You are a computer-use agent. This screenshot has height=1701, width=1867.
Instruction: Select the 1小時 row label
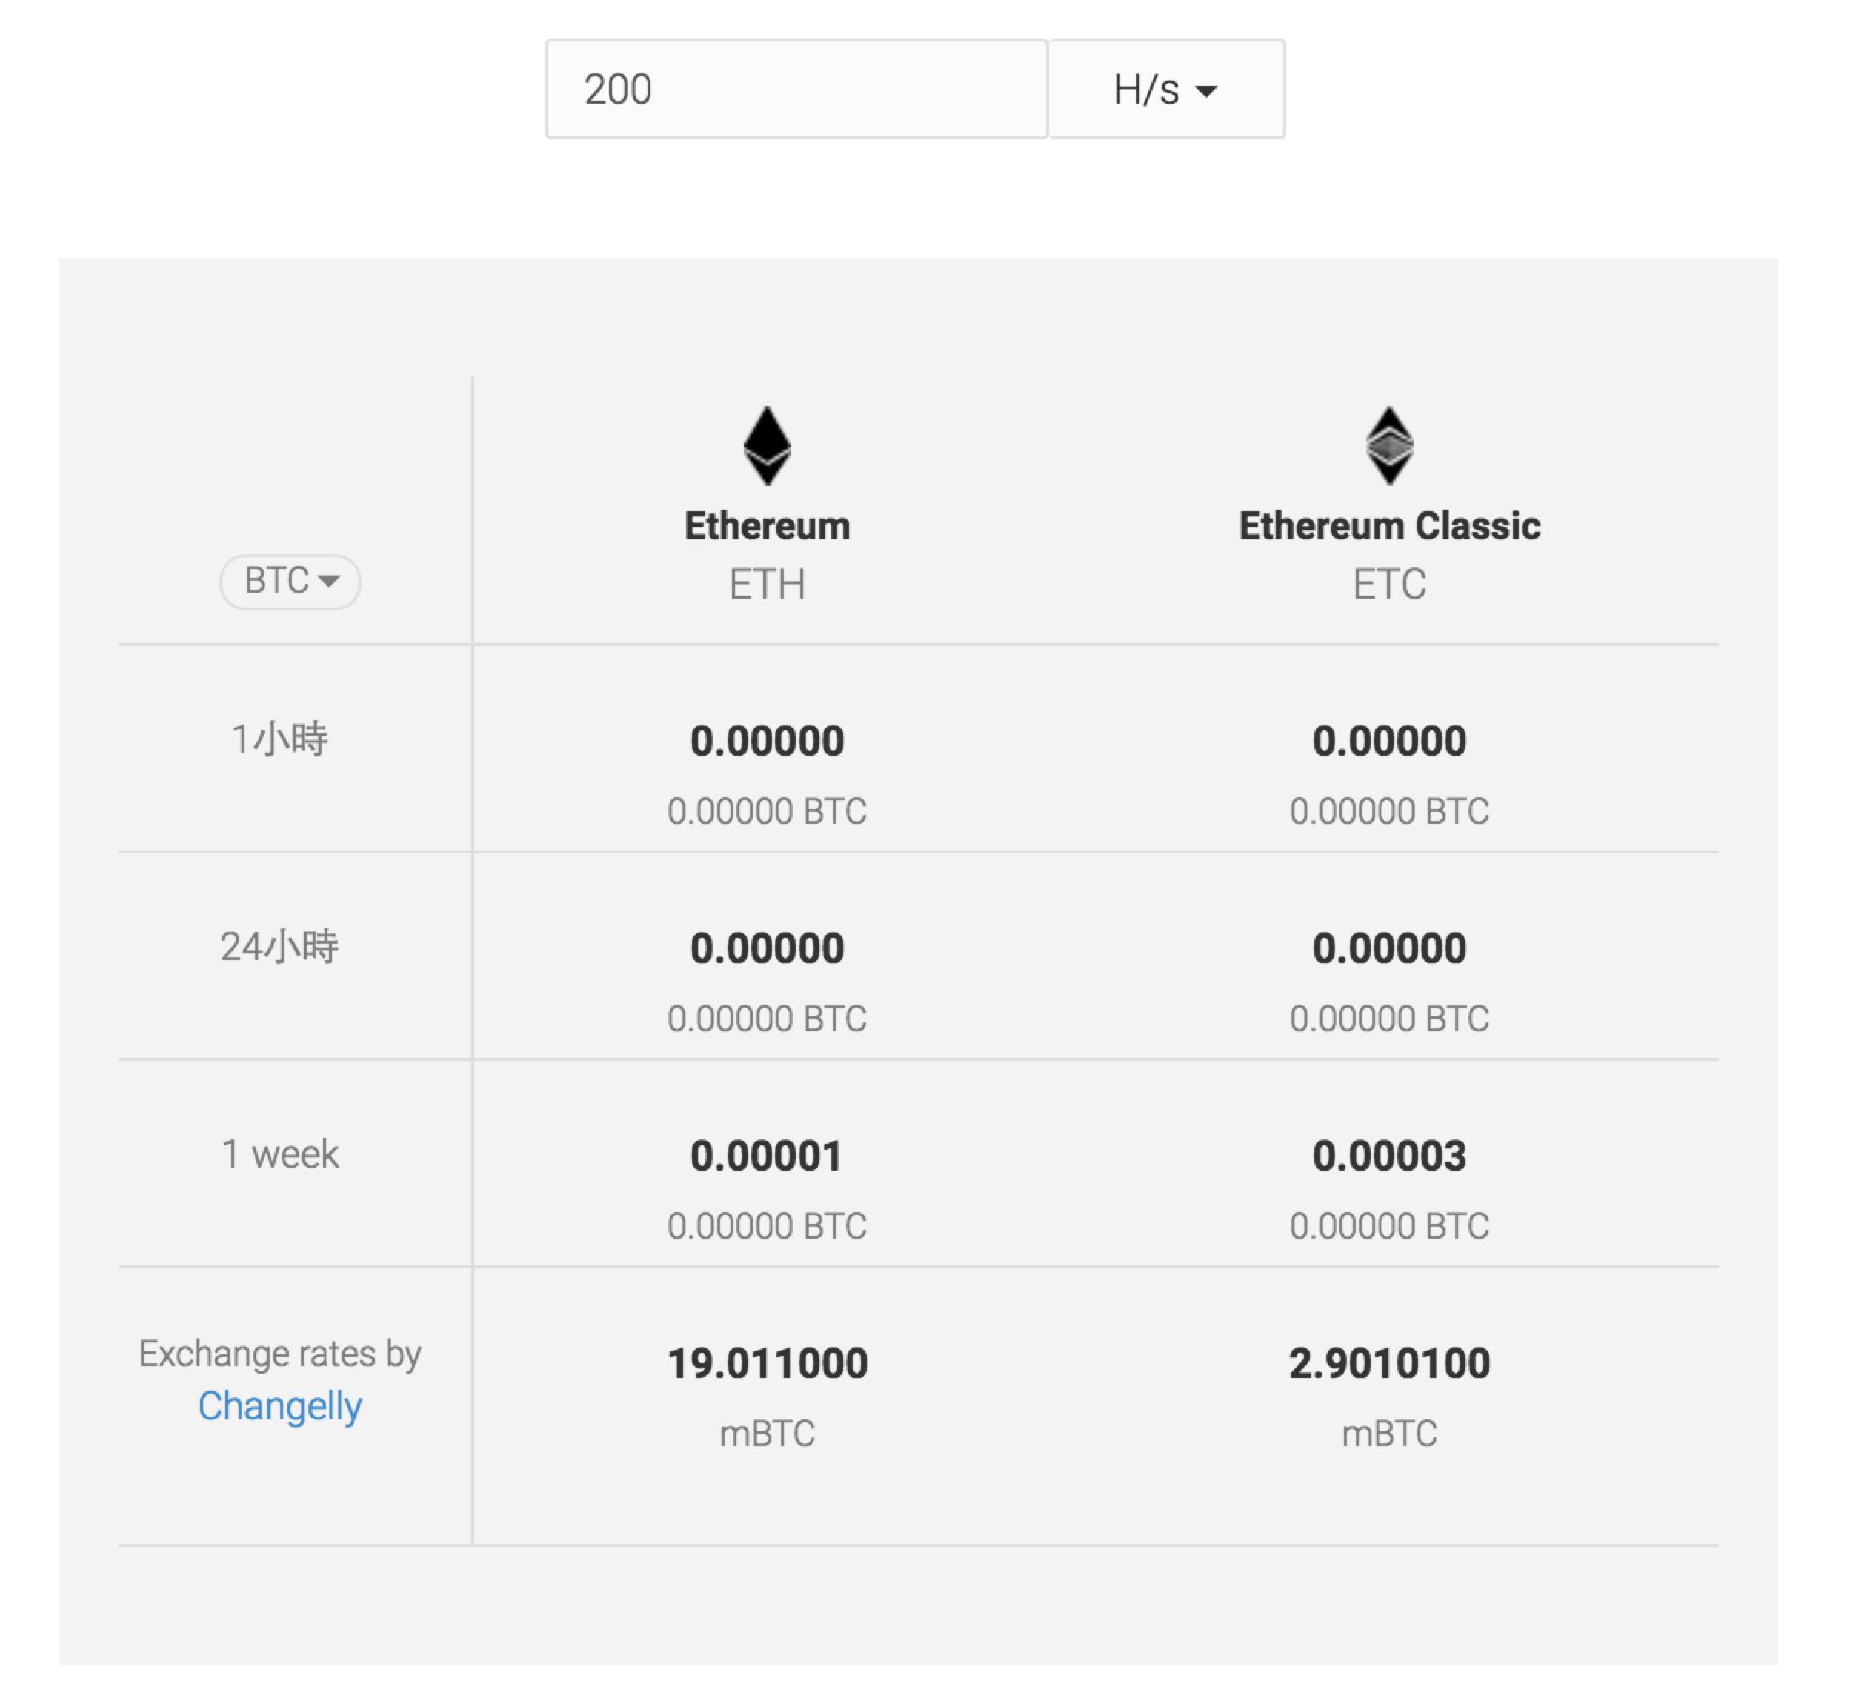(x=280, y=739)
